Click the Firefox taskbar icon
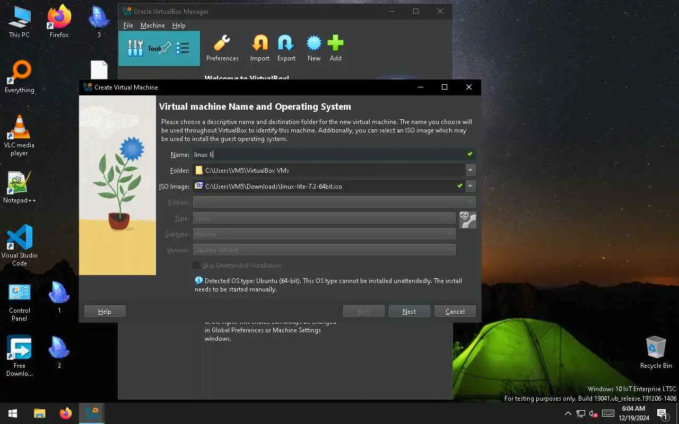Image resolution: width=679 pixels, height=424 pixels. (x=66, y=413)
